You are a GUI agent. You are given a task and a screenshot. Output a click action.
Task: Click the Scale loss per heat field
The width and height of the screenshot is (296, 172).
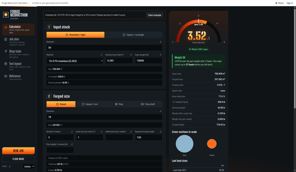point(90,138)
